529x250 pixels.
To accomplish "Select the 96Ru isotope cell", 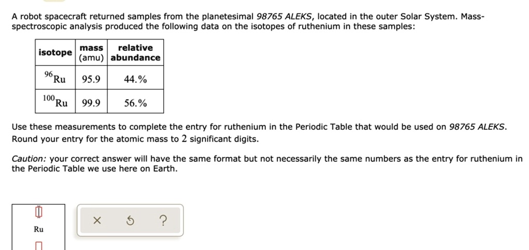I will [55, 79].
